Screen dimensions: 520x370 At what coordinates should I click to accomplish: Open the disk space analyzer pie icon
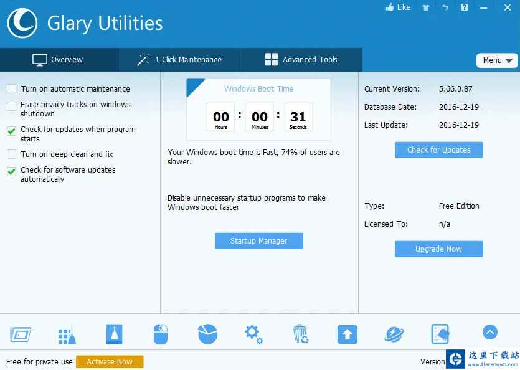207,334
